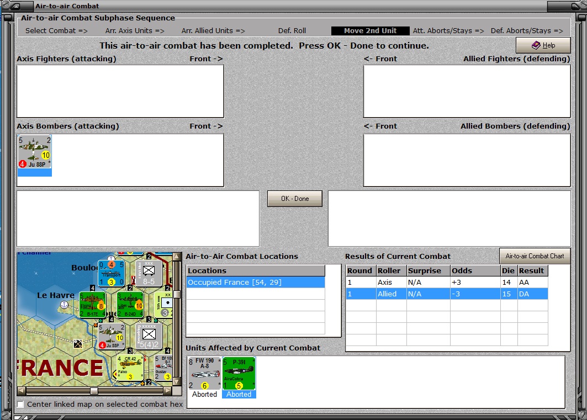Select the Axis round 1 result row
This screenshot has height=420, width=587.
(x=447, y=283)
